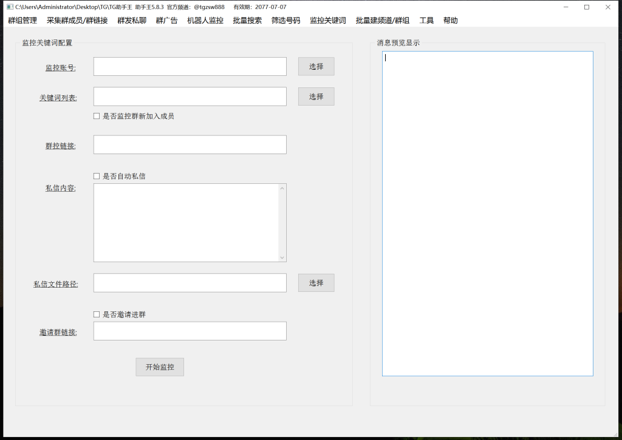Click the 邀请群链接 label
This screenshot has height=440, width=622.
pos(58,332)
